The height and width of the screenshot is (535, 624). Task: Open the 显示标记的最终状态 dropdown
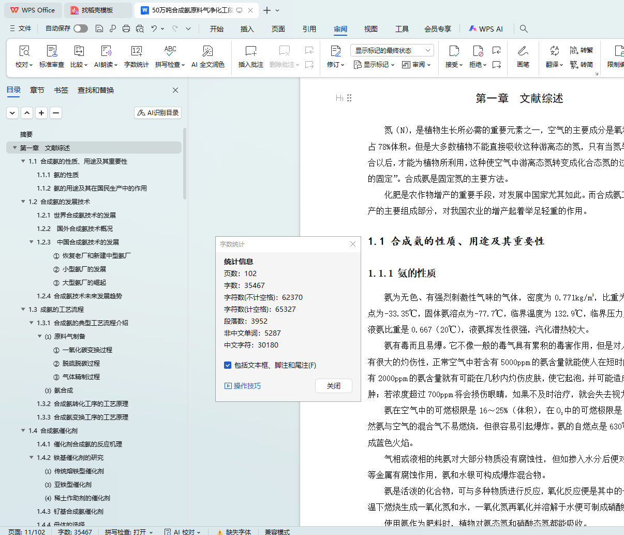392,50
